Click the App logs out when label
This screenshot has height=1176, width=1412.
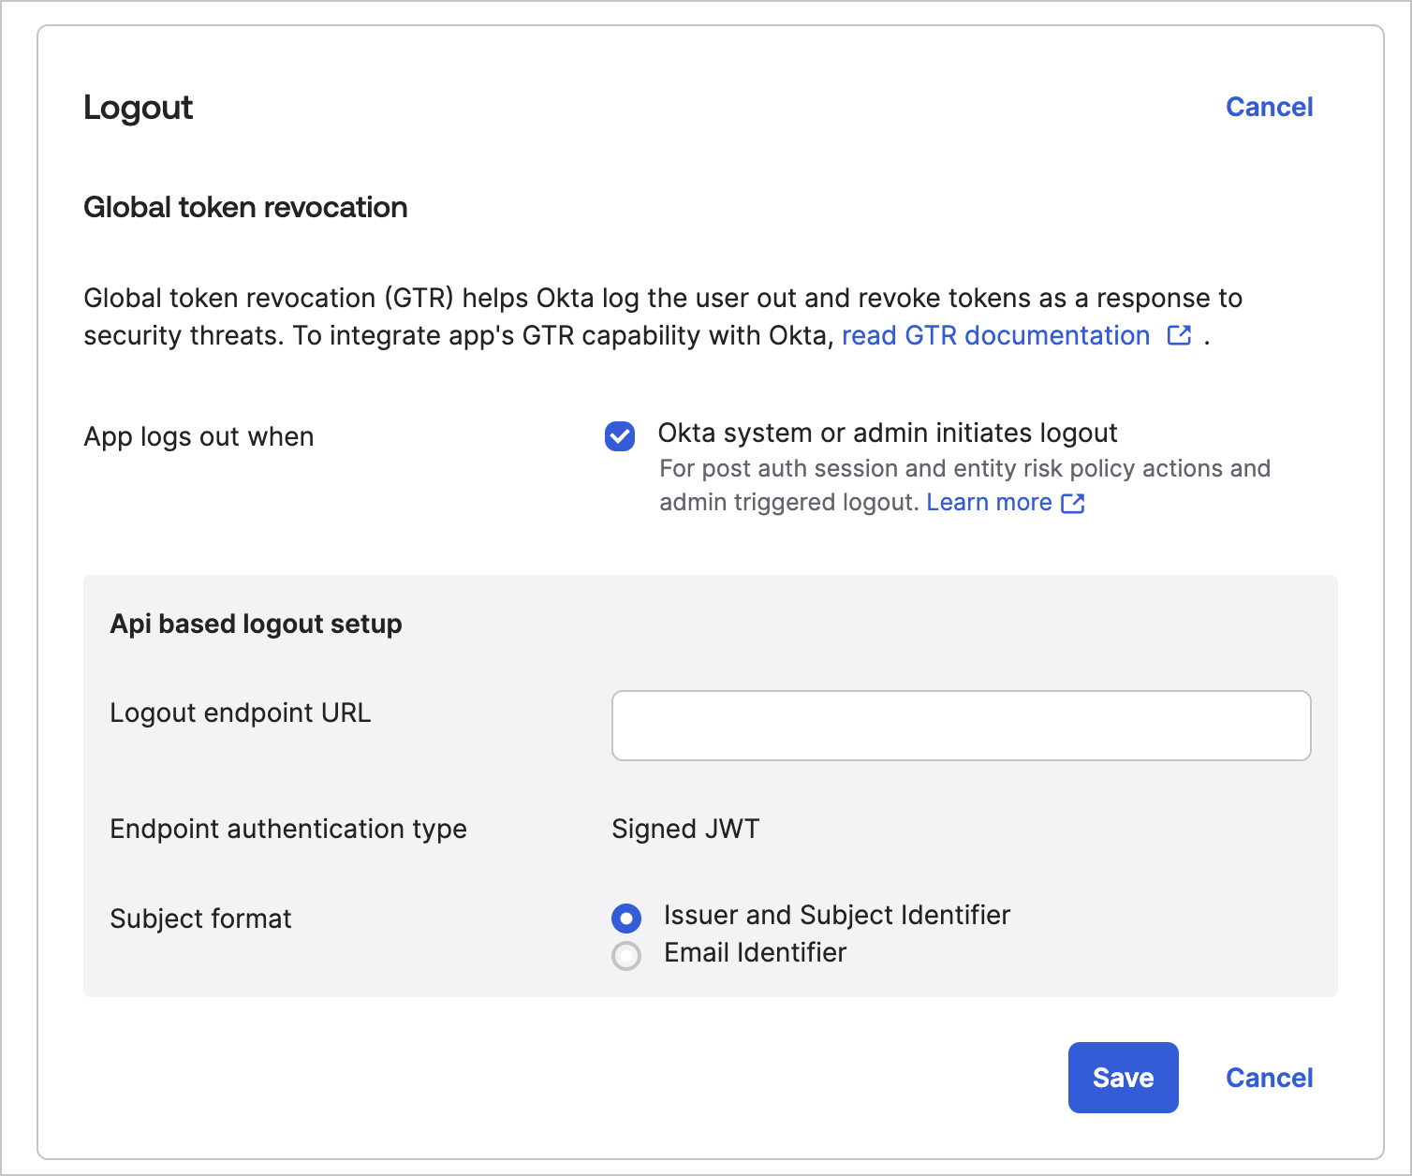(x=199, y=436)
